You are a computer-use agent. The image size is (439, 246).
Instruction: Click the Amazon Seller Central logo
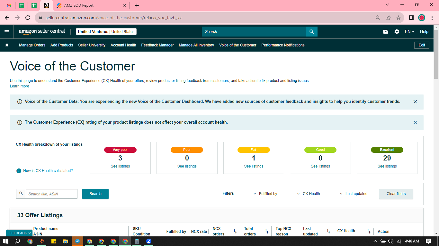[x=42, y=31]
